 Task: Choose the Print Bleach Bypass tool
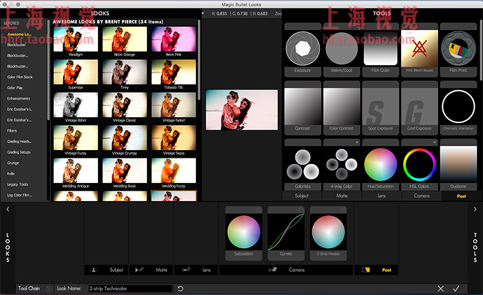(419, 48)
